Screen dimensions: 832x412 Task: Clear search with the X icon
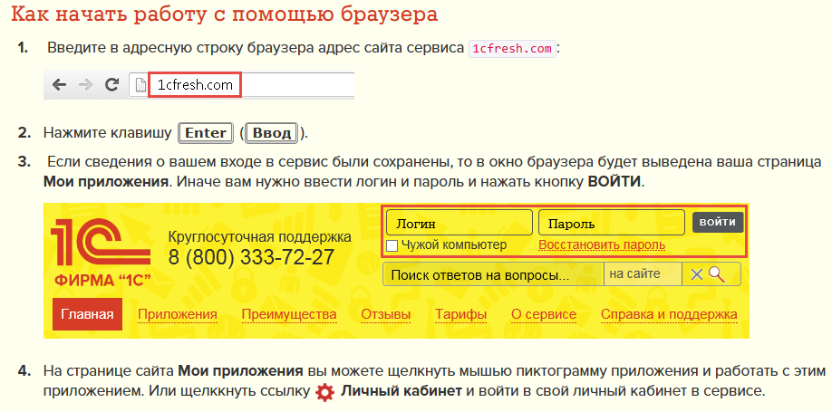point(697,274)
